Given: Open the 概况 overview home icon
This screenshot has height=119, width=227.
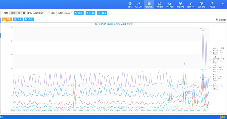Looking at the screenshot, I should pos(130,4).
